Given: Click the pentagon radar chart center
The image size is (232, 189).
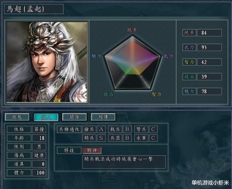Looking at the screenshot, I should coord(132,65).
